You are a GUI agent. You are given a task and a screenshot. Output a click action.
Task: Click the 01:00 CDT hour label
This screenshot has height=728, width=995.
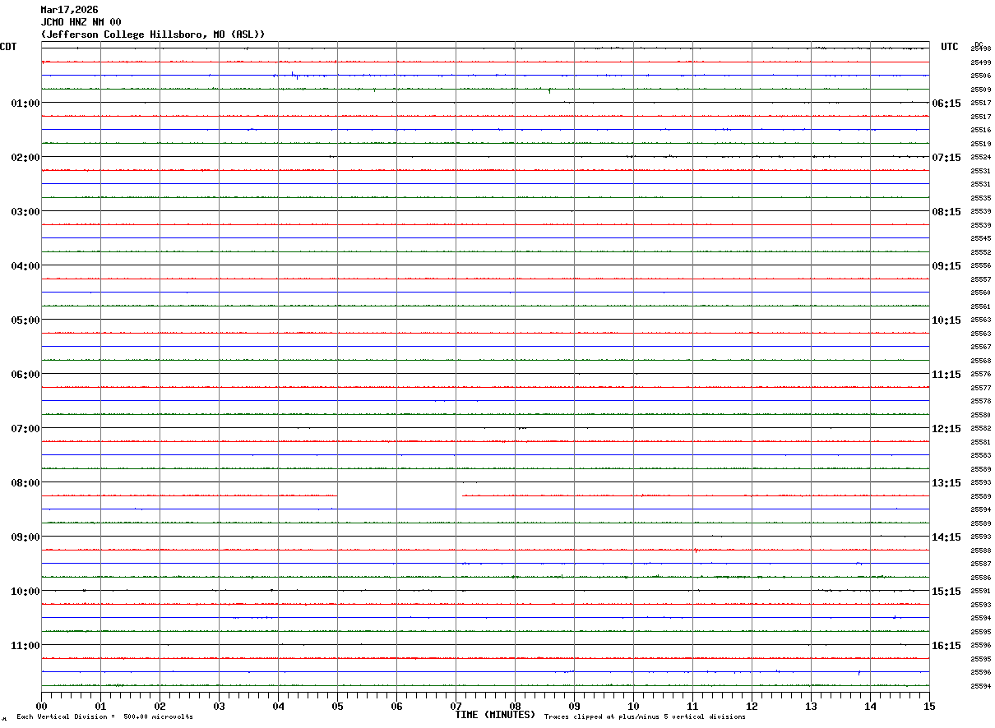coord(25,103)
